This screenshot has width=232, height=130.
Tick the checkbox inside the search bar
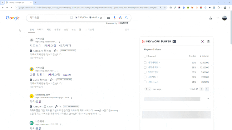[x=72, y=17]
